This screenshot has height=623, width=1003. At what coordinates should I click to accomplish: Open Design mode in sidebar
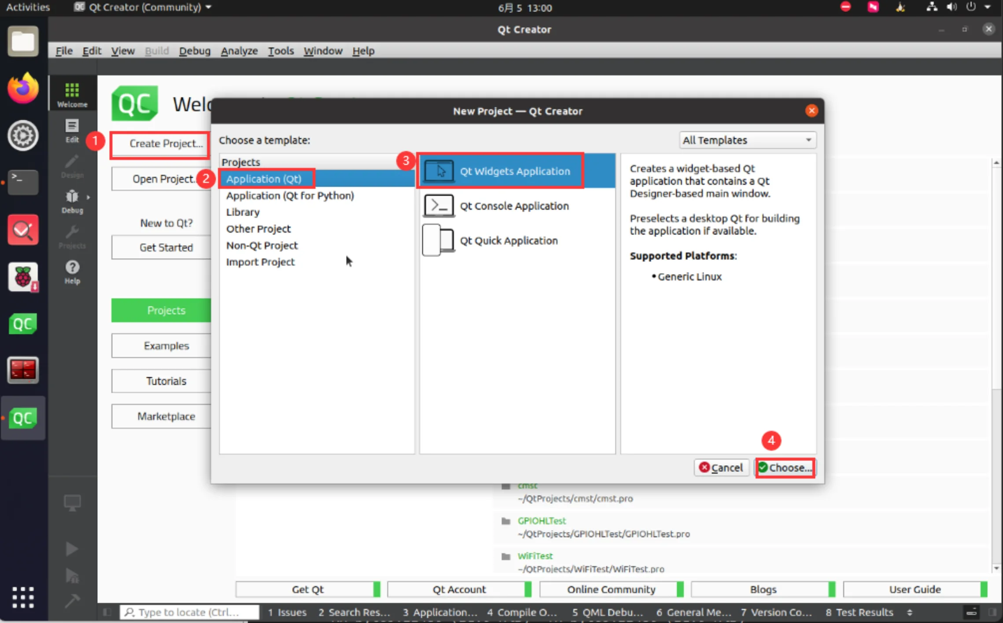[x=72, y=166]
